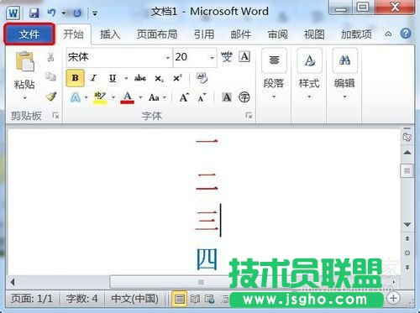The width and height of the screenshot is (420, 313).
Task: Toggle character shading gray A icon
Action: [227, 97]
